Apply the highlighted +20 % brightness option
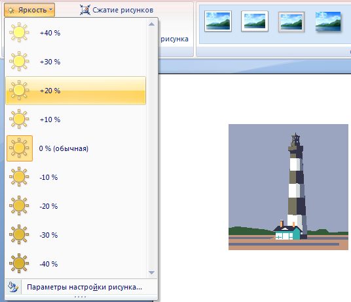 76,91
